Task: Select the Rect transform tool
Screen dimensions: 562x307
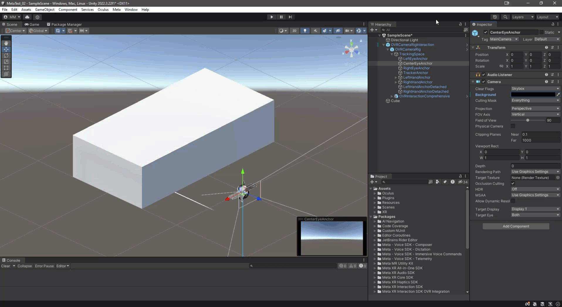Action: pyautogui.click(x=6, y=68)
